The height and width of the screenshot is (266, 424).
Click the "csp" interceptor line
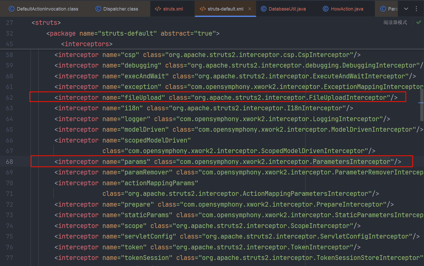[208, 55]
